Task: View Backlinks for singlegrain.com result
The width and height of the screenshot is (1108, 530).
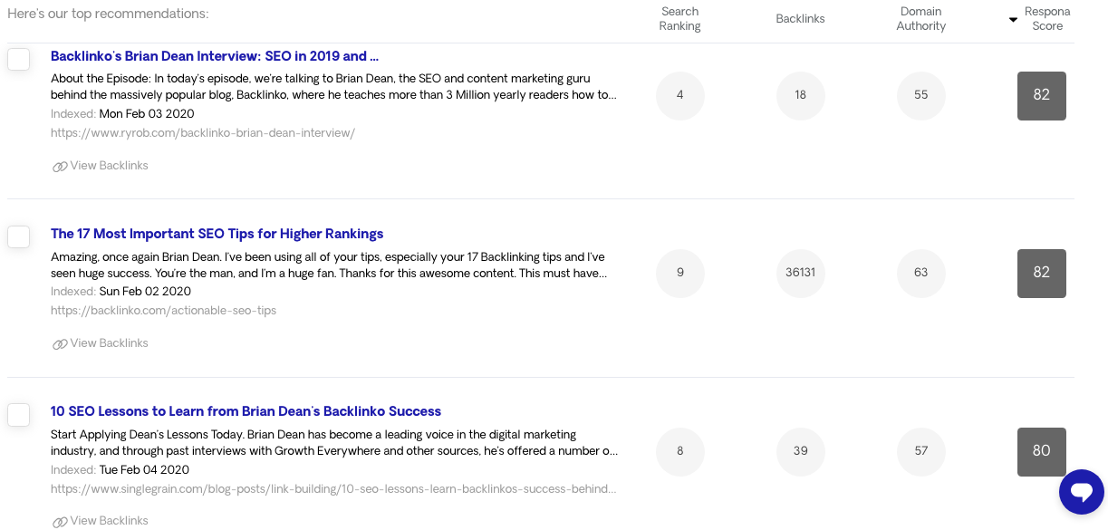Action: point(109,521)
